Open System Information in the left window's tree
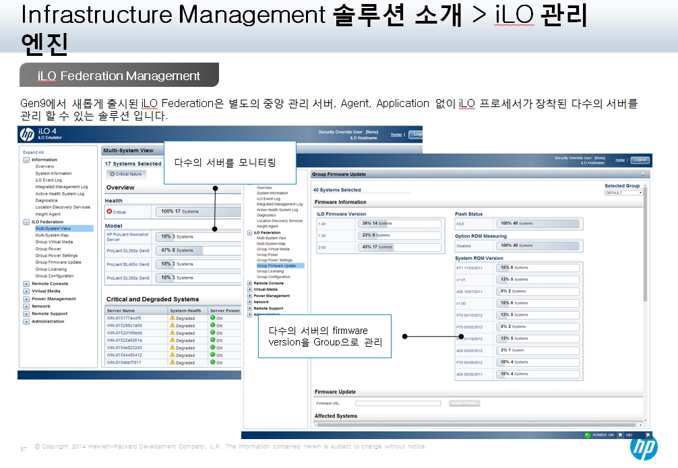 [54, 174]
